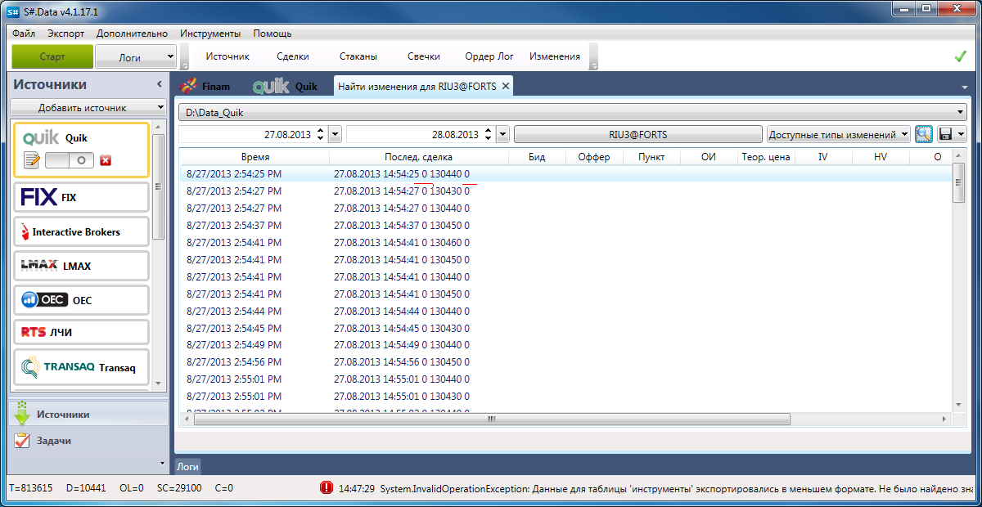Collapse the Источники side panel chevron
The width and height of the screenshot is (982, 507).
160,84
